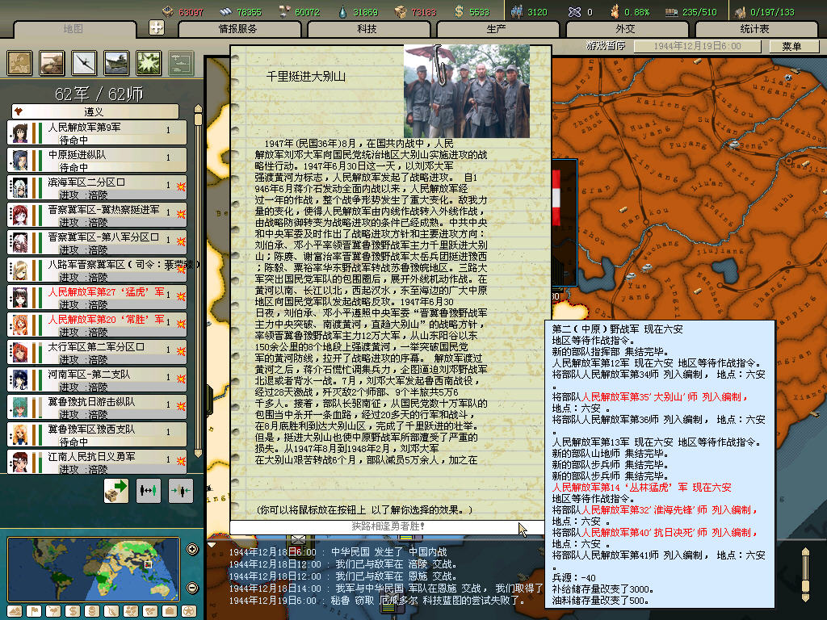This screenshot has height=620, width=827.
Task: Select the sixth map mode icon
Action: pos(111,611)
